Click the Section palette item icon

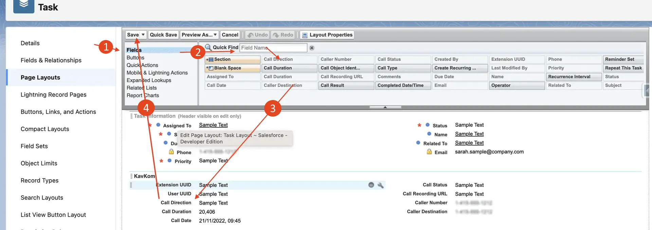click(210, 60)
